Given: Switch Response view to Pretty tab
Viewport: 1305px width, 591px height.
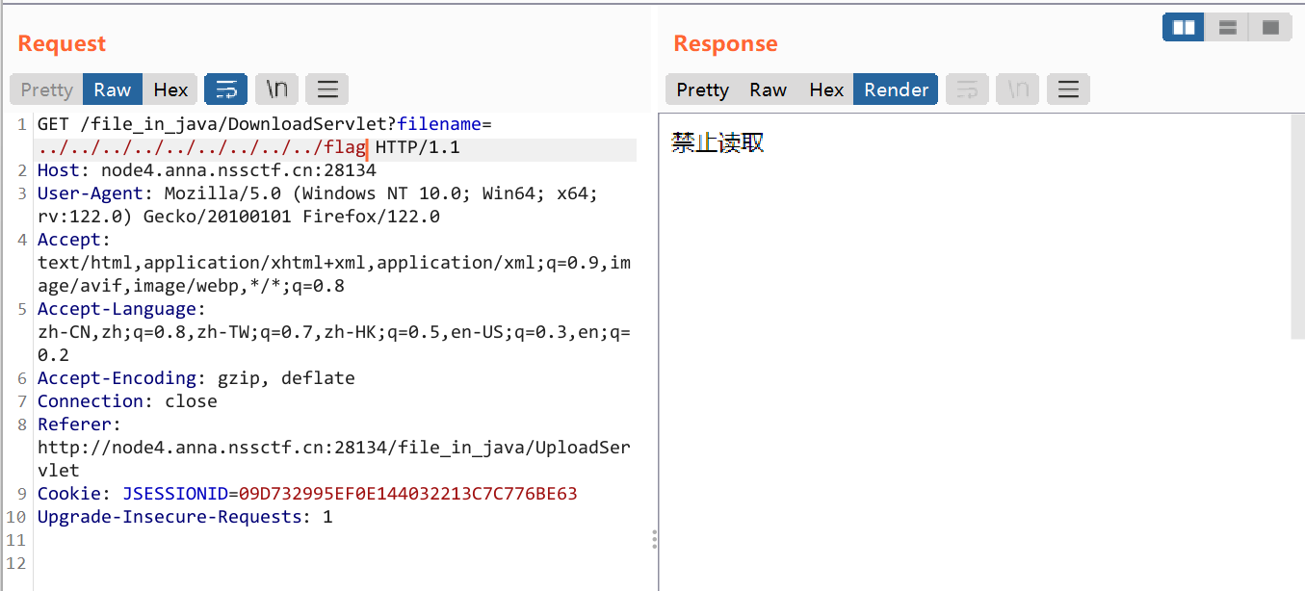Looking at the screenshot, I should tap(702, 90).
